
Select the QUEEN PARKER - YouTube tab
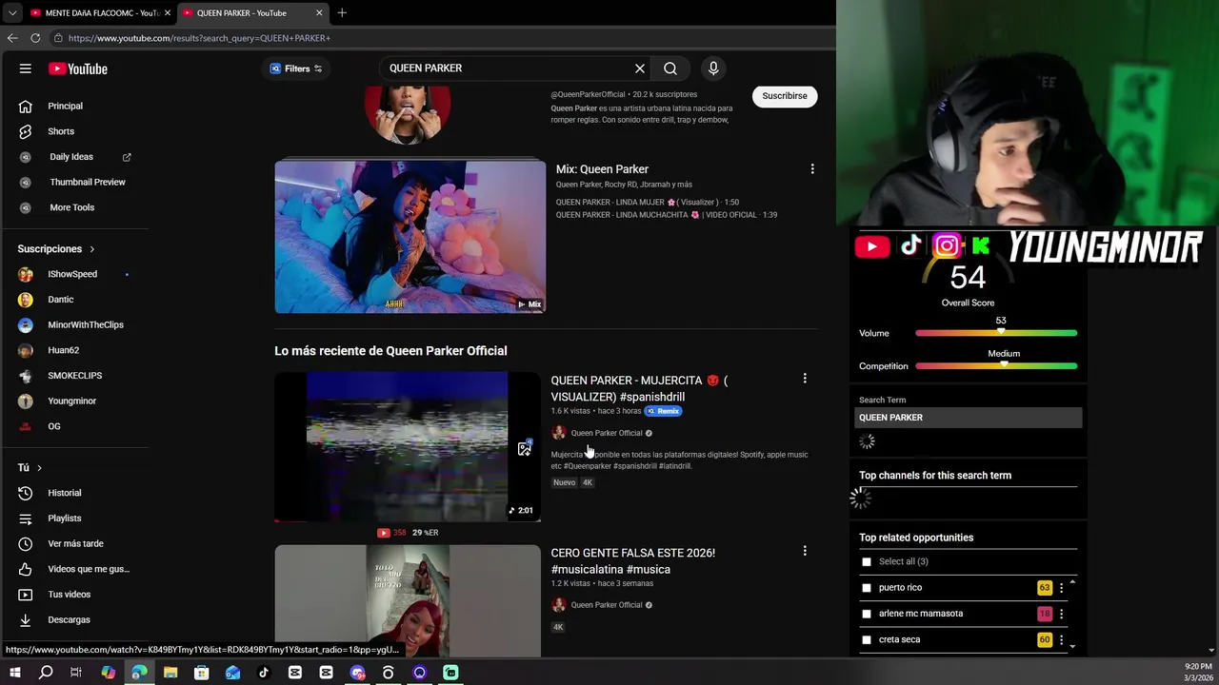pos(244,12)
